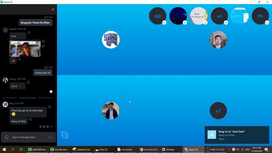Screen dimensions: 272x153
Task: Click the Skype [4] taskbar button
Action: coord(193,149)
